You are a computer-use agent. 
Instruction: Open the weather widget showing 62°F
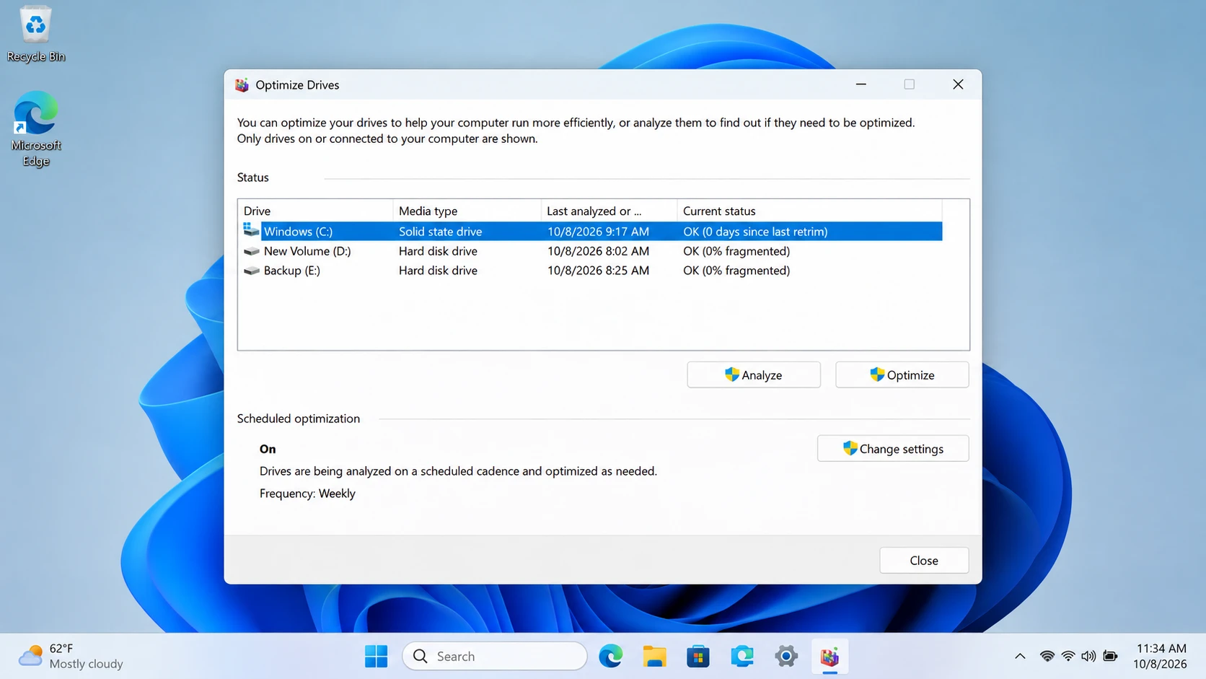click(71, 657)
